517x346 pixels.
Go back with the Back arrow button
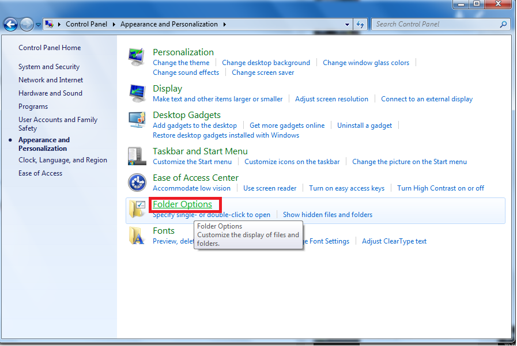click(x=10, y=24)
